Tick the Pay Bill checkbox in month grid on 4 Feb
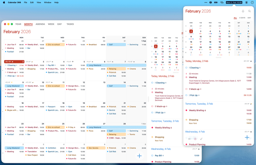The height and width of the screenshot is (165, 256). [46, 65]
